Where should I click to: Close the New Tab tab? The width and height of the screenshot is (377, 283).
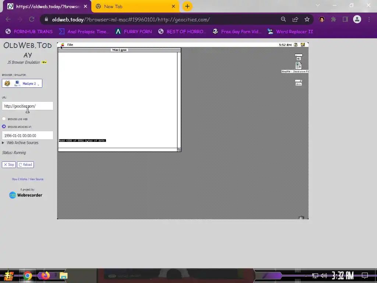(x=173, y=7)
